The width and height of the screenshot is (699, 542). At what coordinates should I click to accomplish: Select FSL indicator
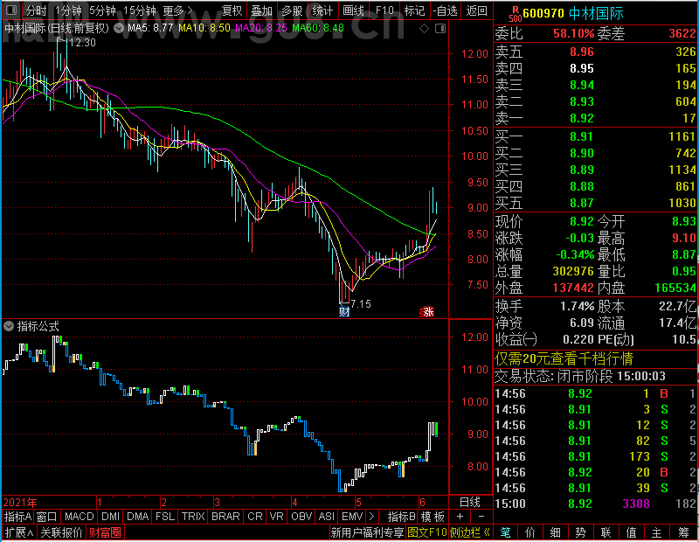165,517
